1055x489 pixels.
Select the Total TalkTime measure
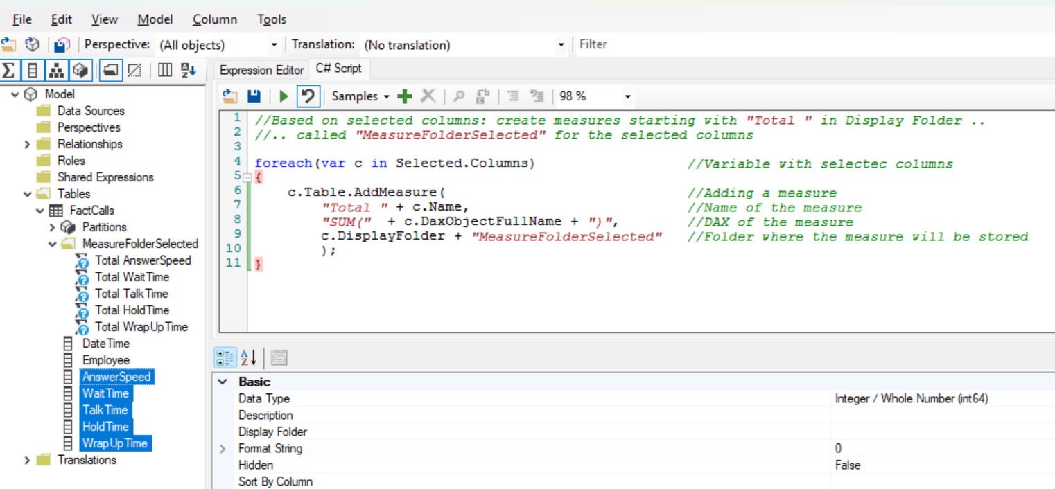click(x=132, y=294)
